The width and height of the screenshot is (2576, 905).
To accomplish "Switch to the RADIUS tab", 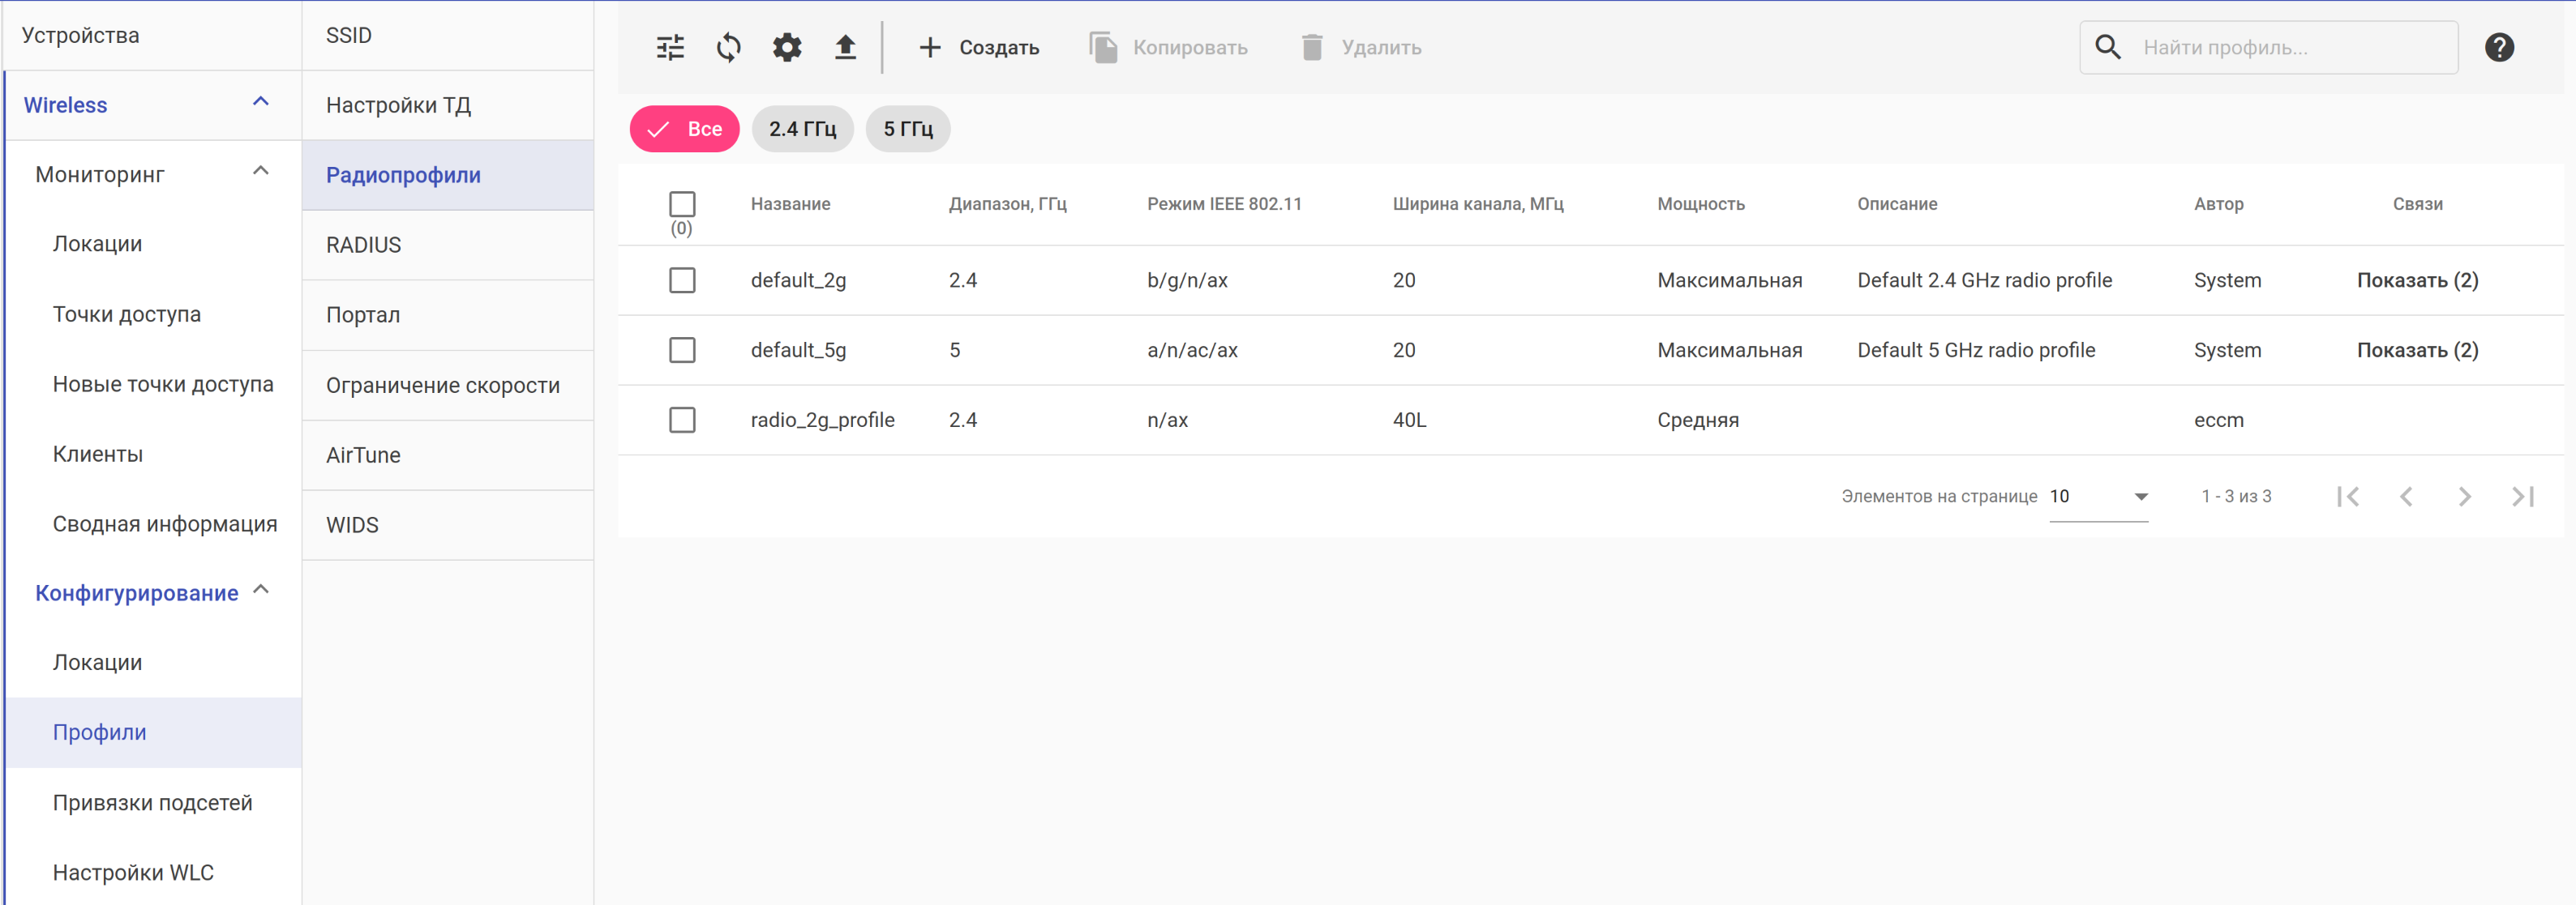I will pyautogui.click(x=363, y=245).
